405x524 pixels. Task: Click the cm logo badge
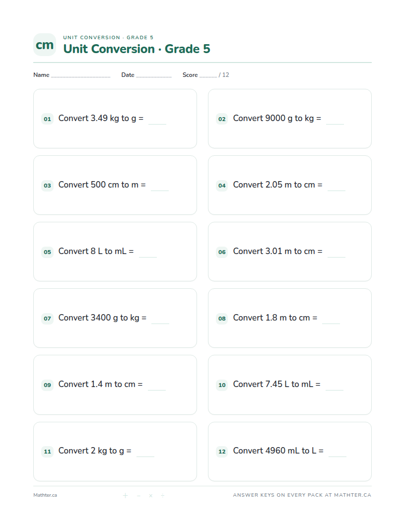45,45
